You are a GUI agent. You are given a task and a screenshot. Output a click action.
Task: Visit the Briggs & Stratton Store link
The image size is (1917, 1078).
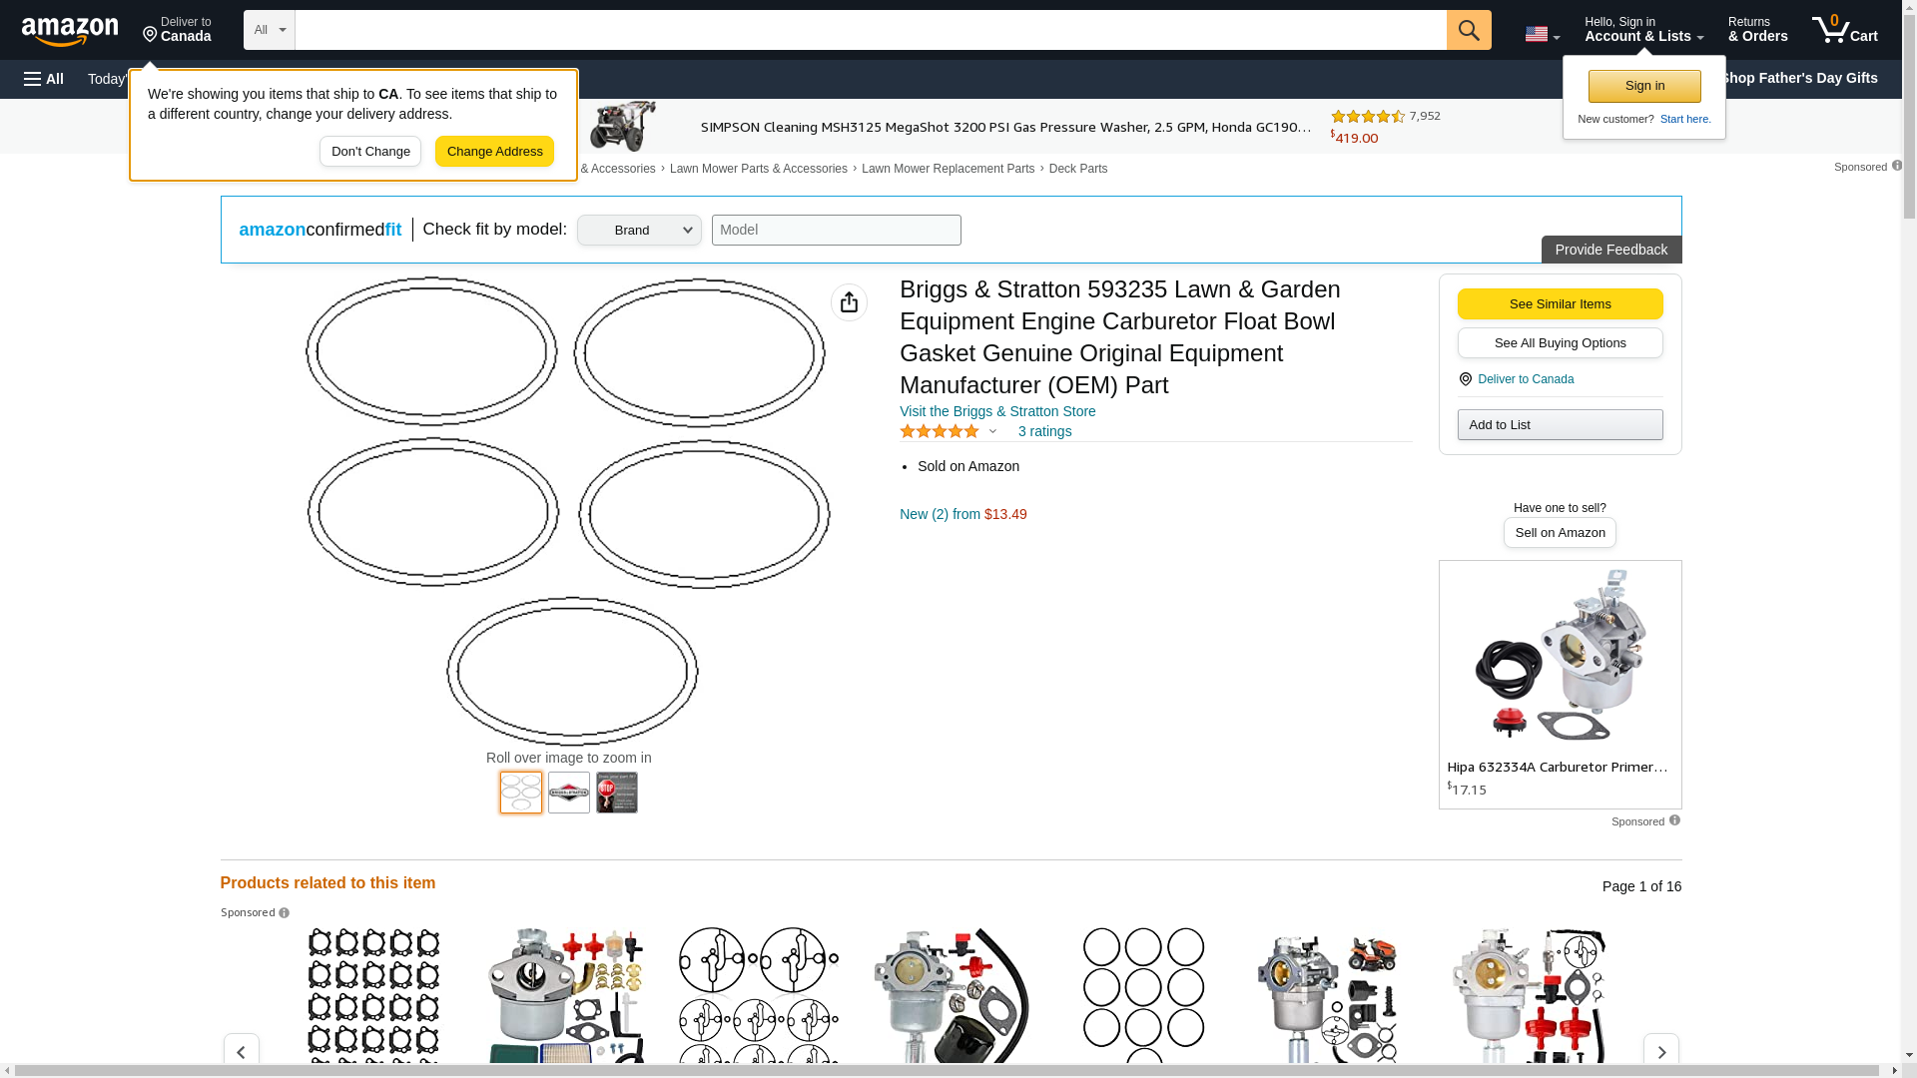[997, 411]
